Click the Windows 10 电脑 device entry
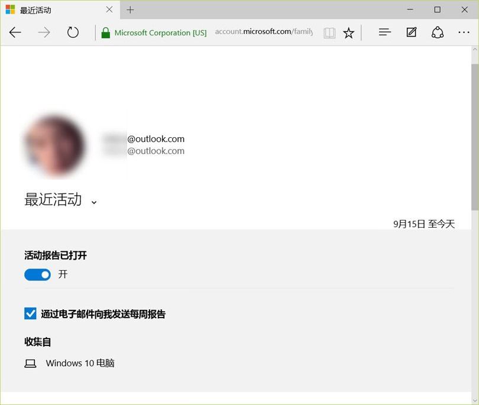 (x=80, y=363)
